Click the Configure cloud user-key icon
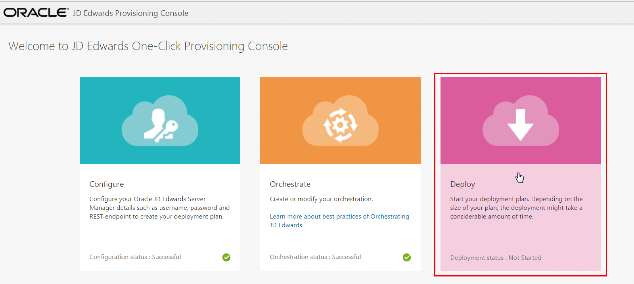 [x=160, y=120]
